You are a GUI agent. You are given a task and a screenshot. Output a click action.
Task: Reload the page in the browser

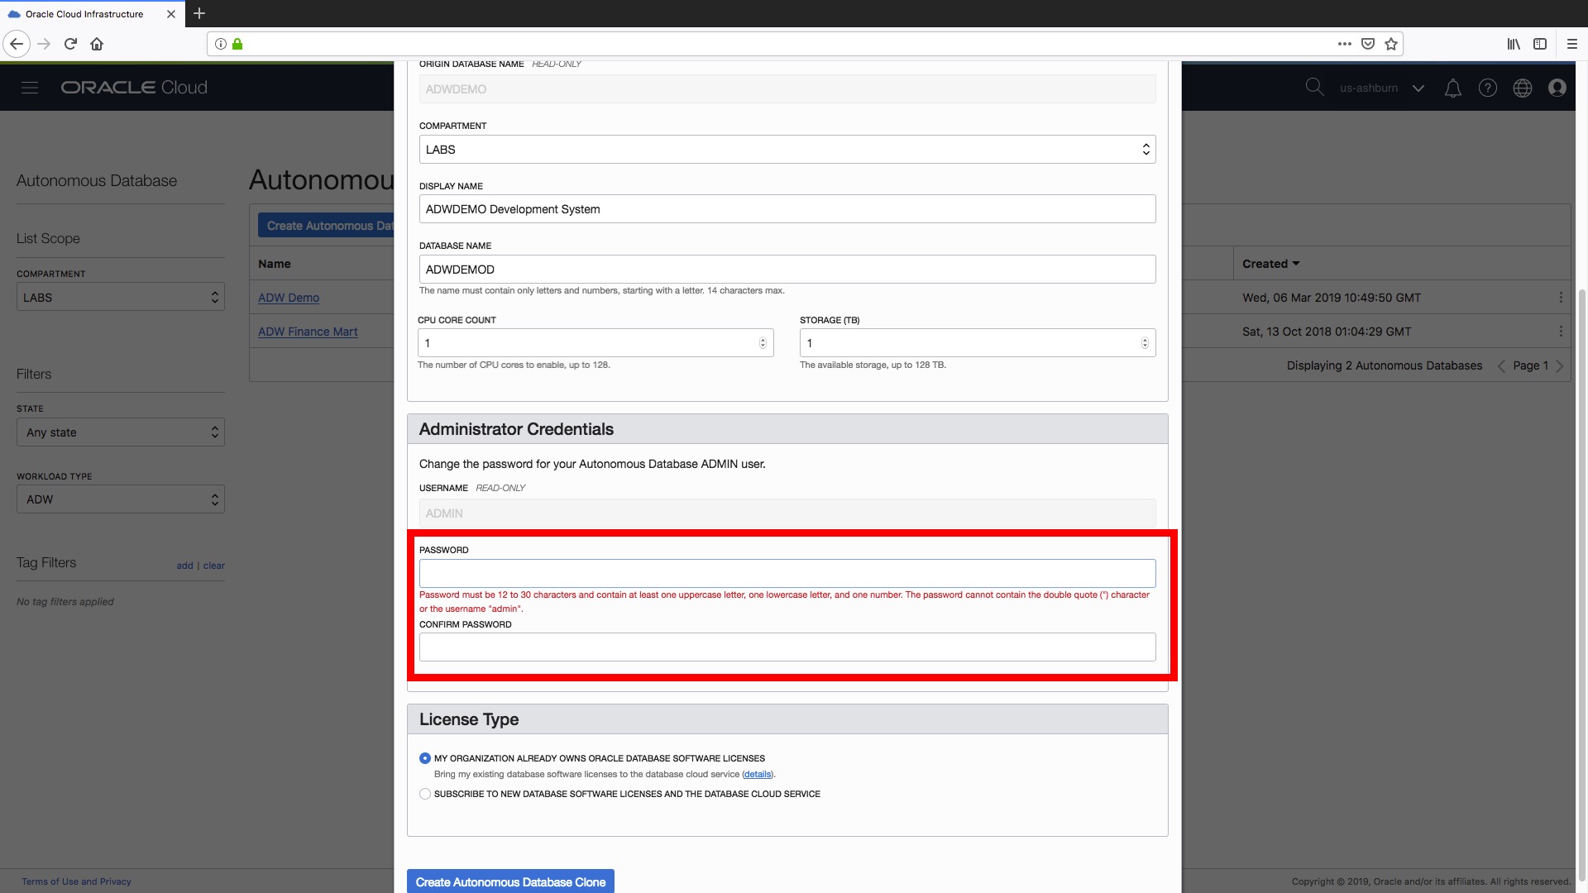point(70,44)
